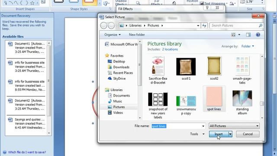Click the refresh address bar icon
277x156 pixels.
(204, 26)
